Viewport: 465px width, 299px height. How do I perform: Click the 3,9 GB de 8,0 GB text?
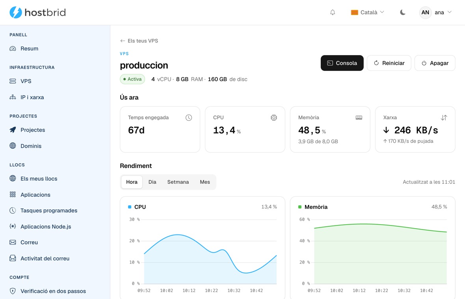(x=318, y=142)
